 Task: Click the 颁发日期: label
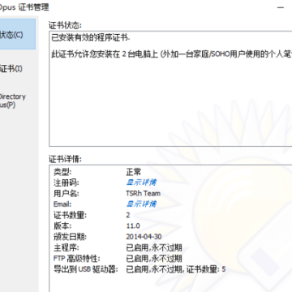click(x=70, y=237)
